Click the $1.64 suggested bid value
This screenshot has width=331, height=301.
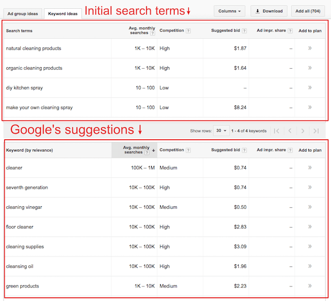click(240, 68)
